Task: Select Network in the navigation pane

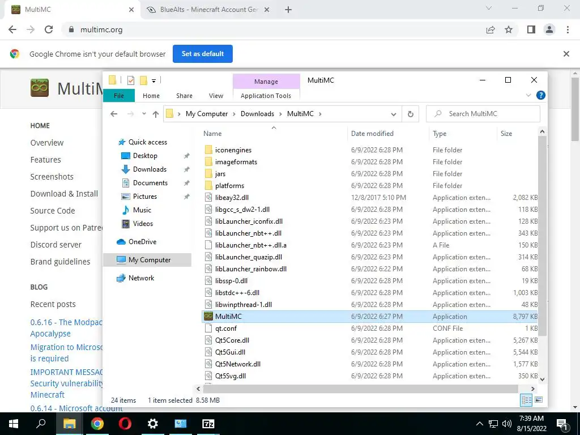Action: click(141, 278)
